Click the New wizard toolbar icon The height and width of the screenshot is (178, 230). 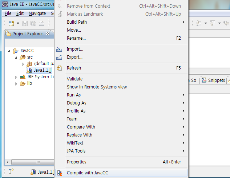click(x=11, y=23)
